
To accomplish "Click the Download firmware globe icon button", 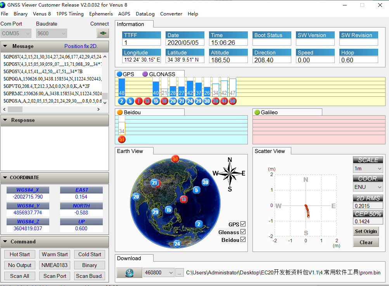I will (x=129, y=272).
